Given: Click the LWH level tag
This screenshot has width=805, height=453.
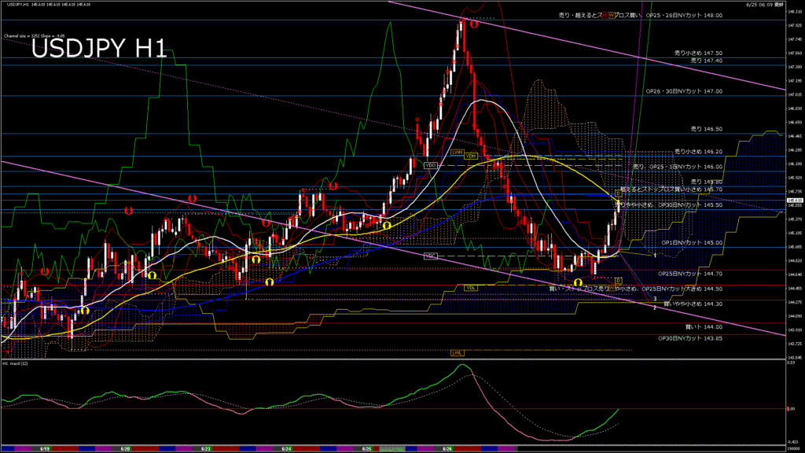Looking at the screenshot, I should click(x=457, y=153).
